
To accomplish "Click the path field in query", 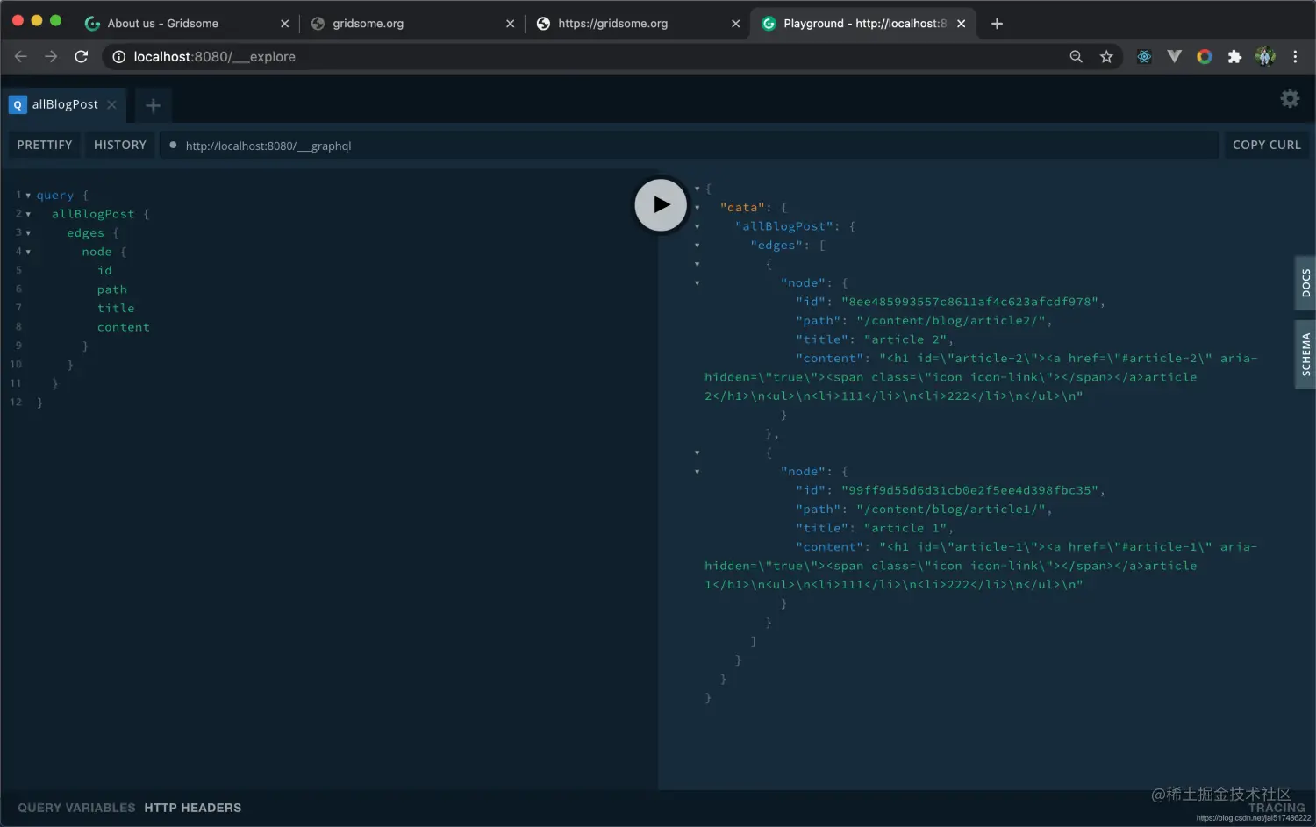I will pos(112,289).
